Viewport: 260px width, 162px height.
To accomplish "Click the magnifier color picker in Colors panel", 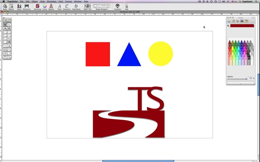I will [228, 26].
